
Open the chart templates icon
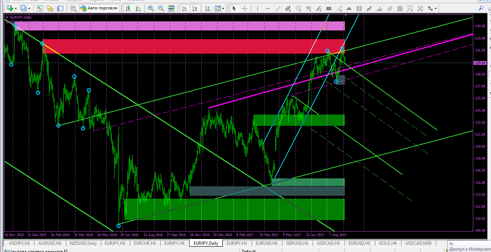[x=218, y=8]
